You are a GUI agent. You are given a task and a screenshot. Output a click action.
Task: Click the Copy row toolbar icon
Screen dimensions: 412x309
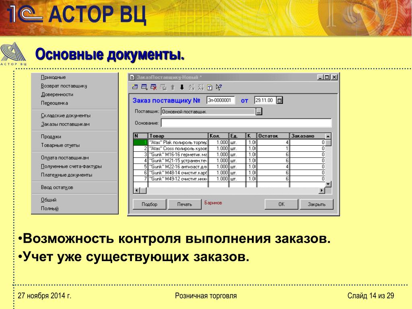[163, 87]
